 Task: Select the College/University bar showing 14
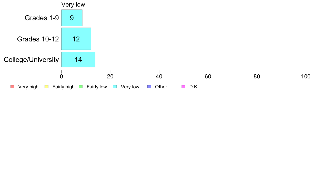pyautogui.click(x=78, y=60)
